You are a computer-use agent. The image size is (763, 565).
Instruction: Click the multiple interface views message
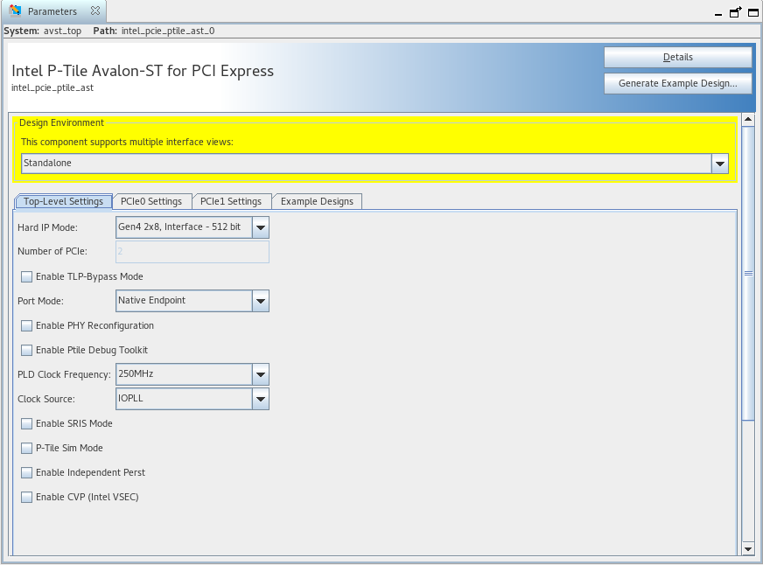[127, 142]
